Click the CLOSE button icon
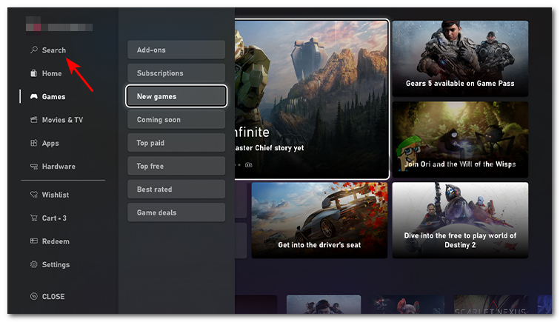This screenshot has height=322, width=560. point(33,296)
